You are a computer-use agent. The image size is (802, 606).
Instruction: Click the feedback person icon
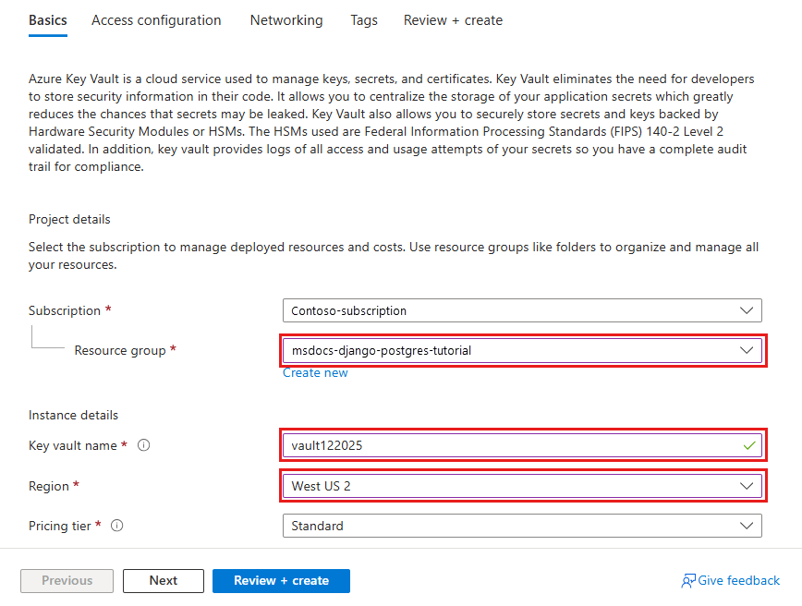(688, 581)
